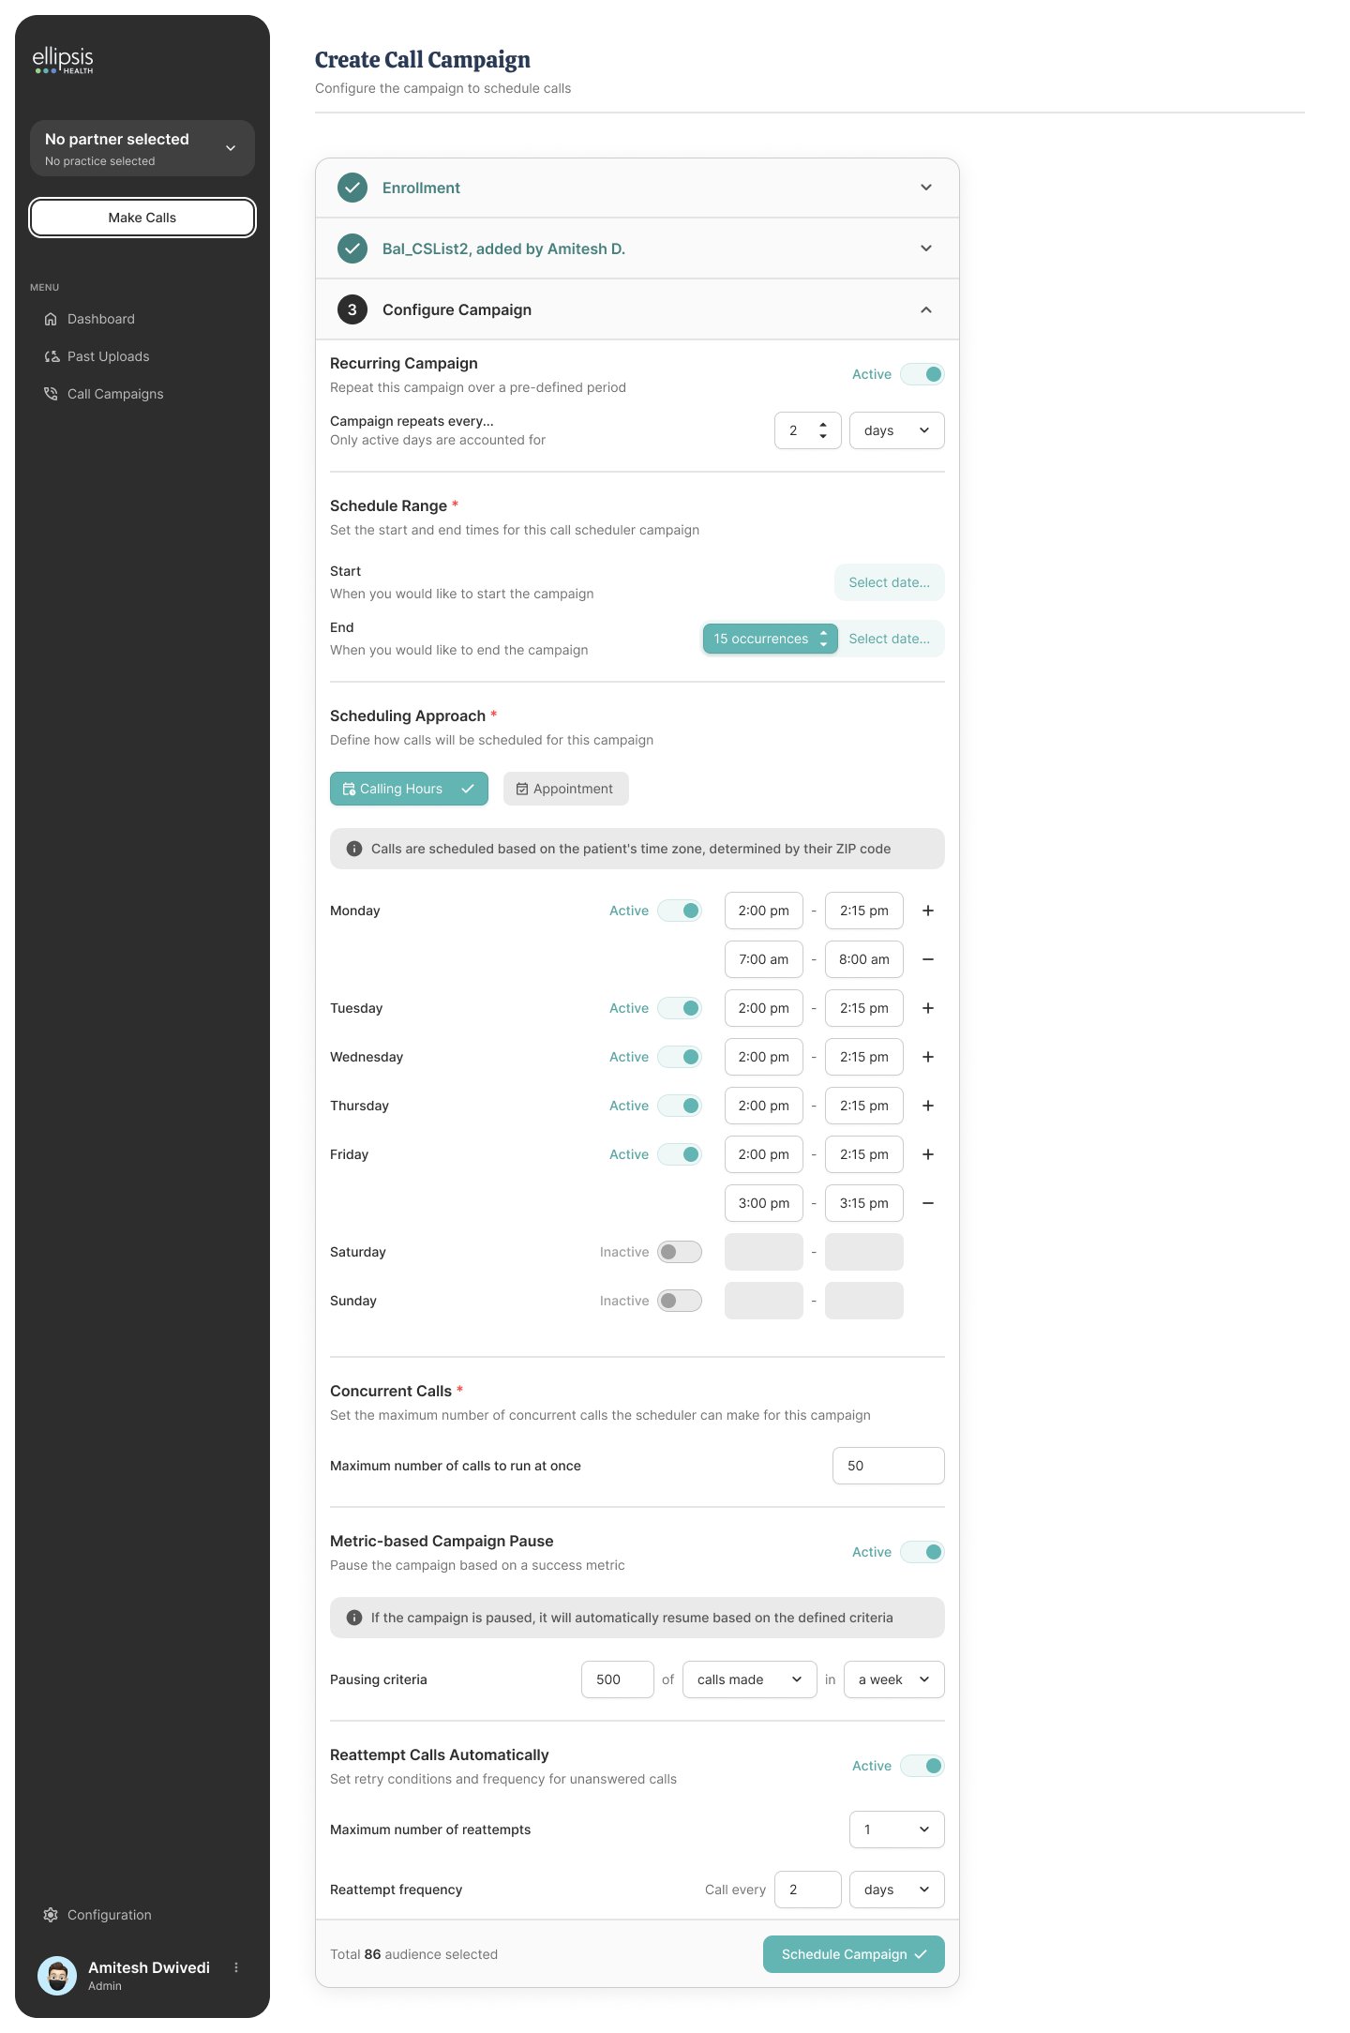This screenshot has height=2033, width=1350.
Task: Click the Configuration gear icon
Action: coord(51,1915)
